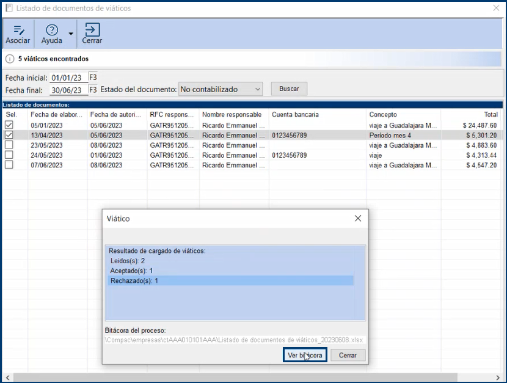Uncheck the 13/04/2023 row checkbox
The width and height of the screenshot is (507, 383).
pyautogui.click(x=9, y=135)
